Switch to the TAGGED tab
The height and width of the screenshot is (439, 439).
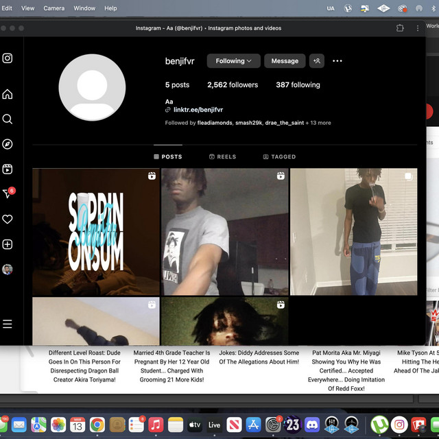coord(279,157)
